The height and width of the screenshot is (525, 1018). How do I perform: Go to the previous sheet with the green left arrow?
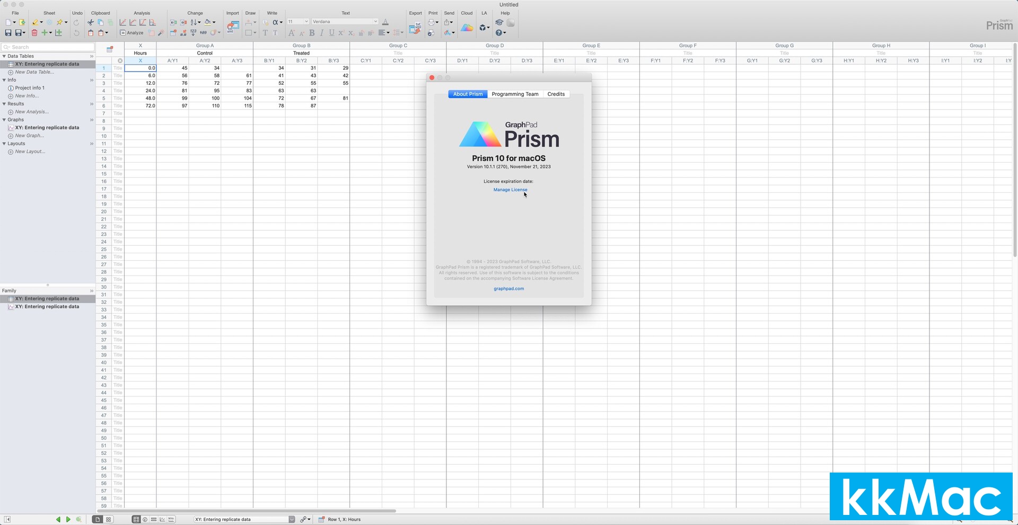(58, 520)
